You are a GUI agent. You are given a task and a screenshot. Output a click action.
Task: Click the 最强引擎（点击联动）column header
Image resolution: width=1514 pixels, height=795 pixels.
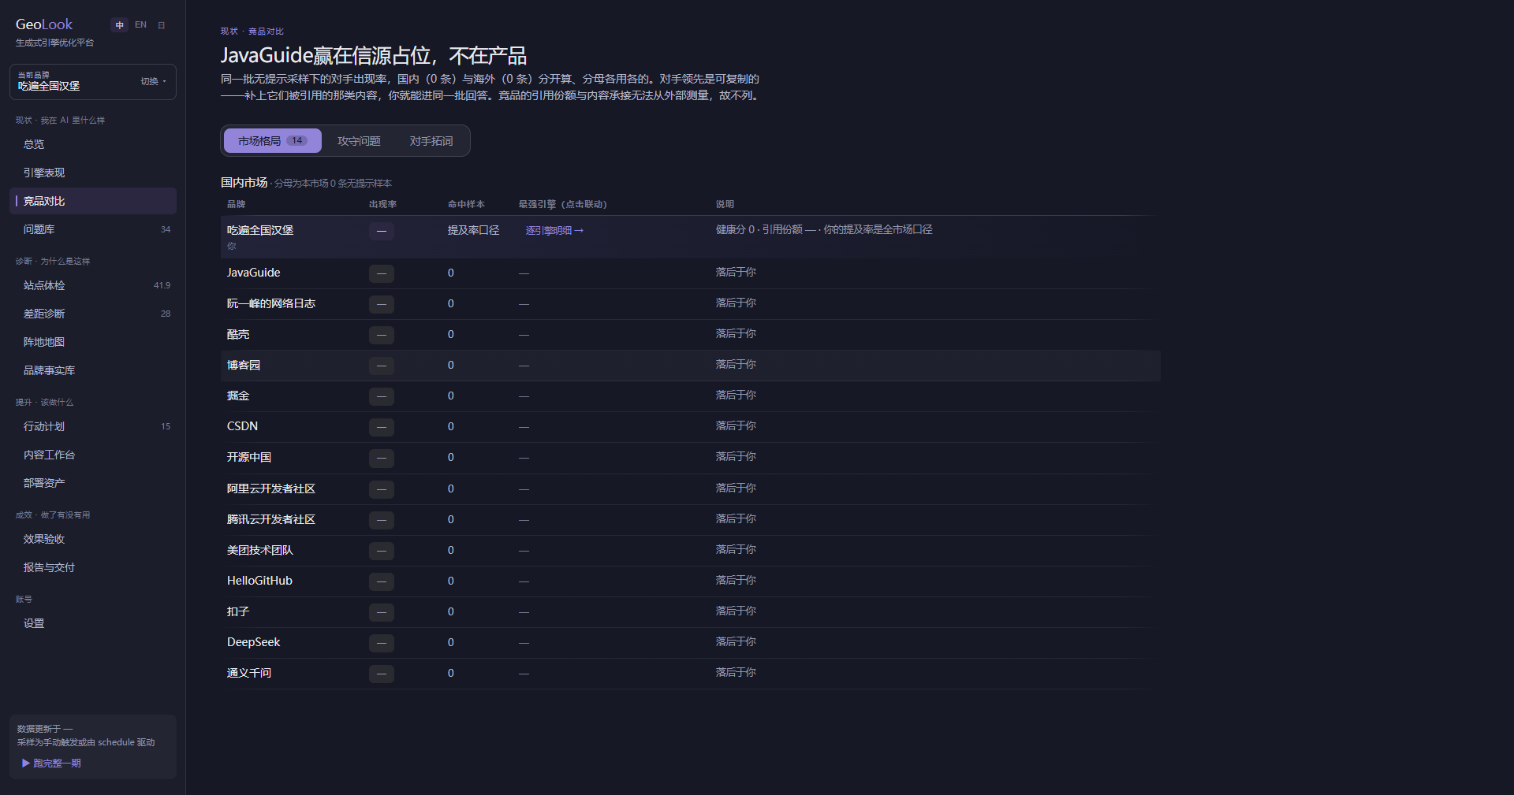[x=563, y=204]
